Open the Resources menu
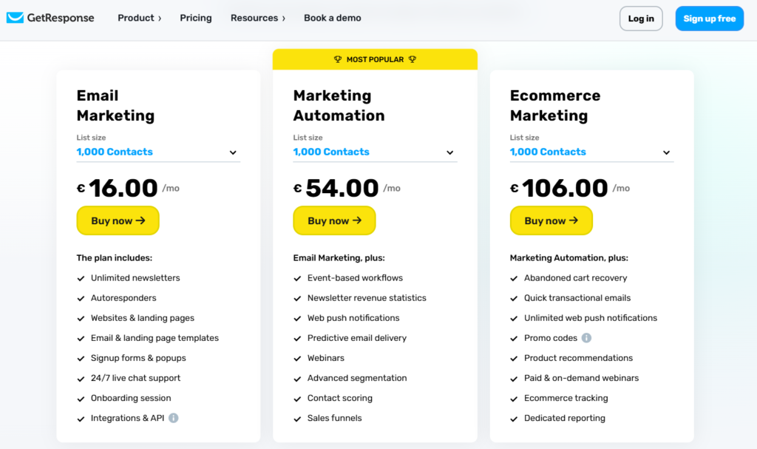Image resolution: width=757 pixels, height=449 pixels. 257,18
